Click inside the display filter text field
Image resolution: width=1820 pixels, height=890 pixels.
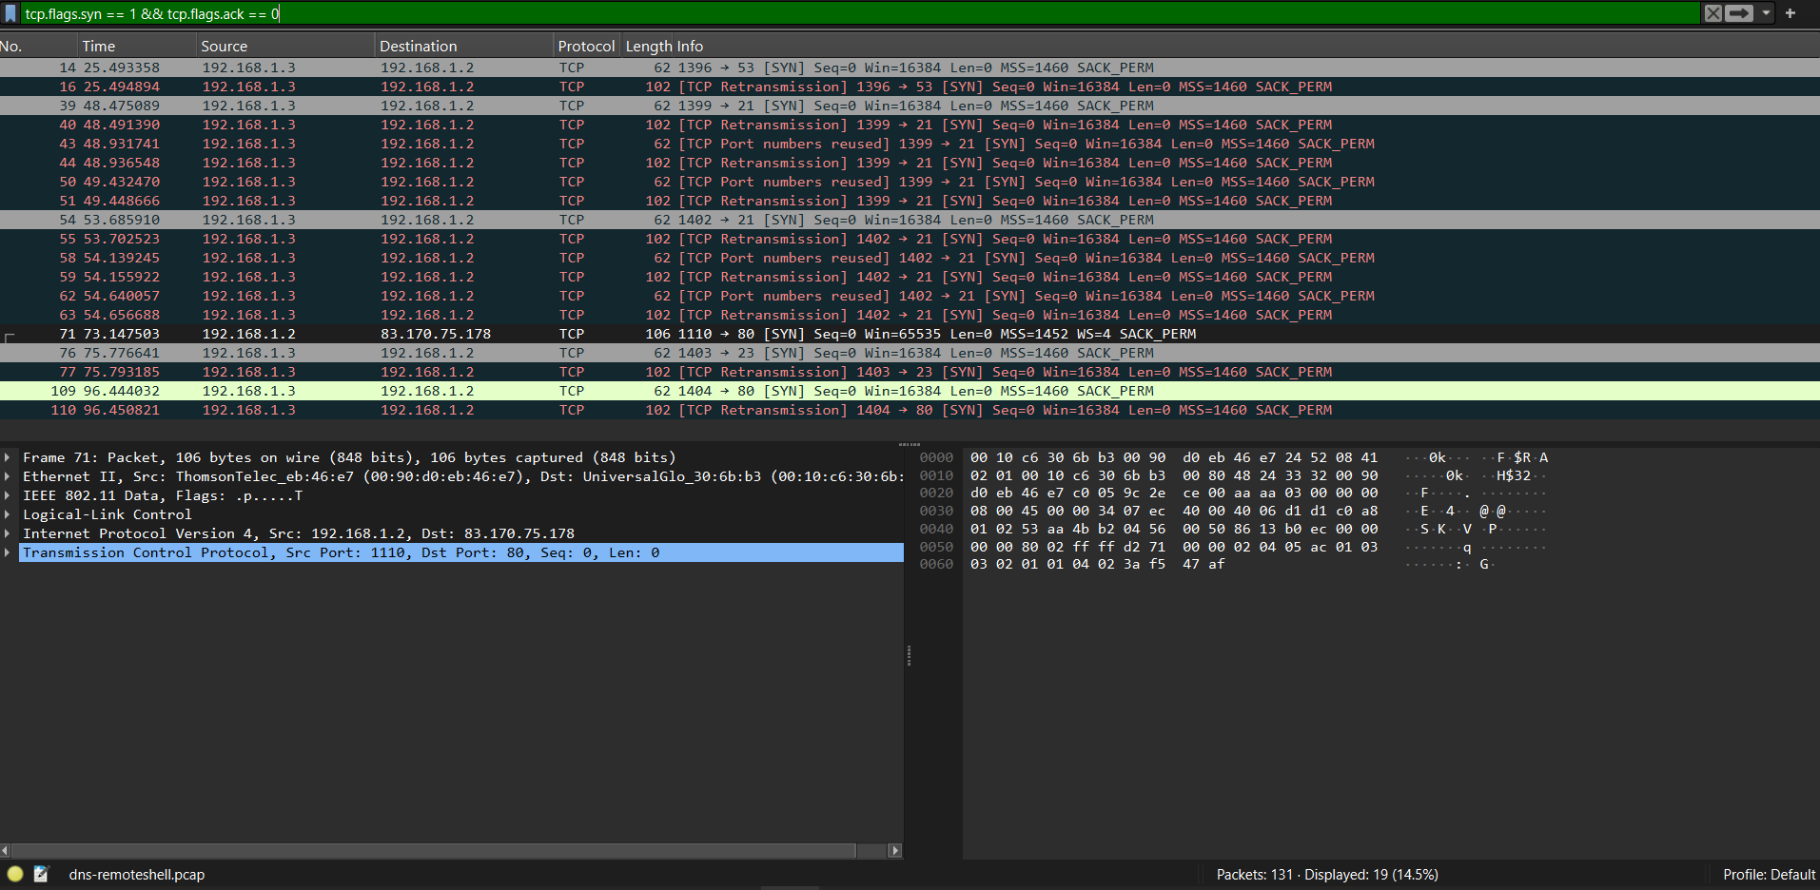[860, 13]
